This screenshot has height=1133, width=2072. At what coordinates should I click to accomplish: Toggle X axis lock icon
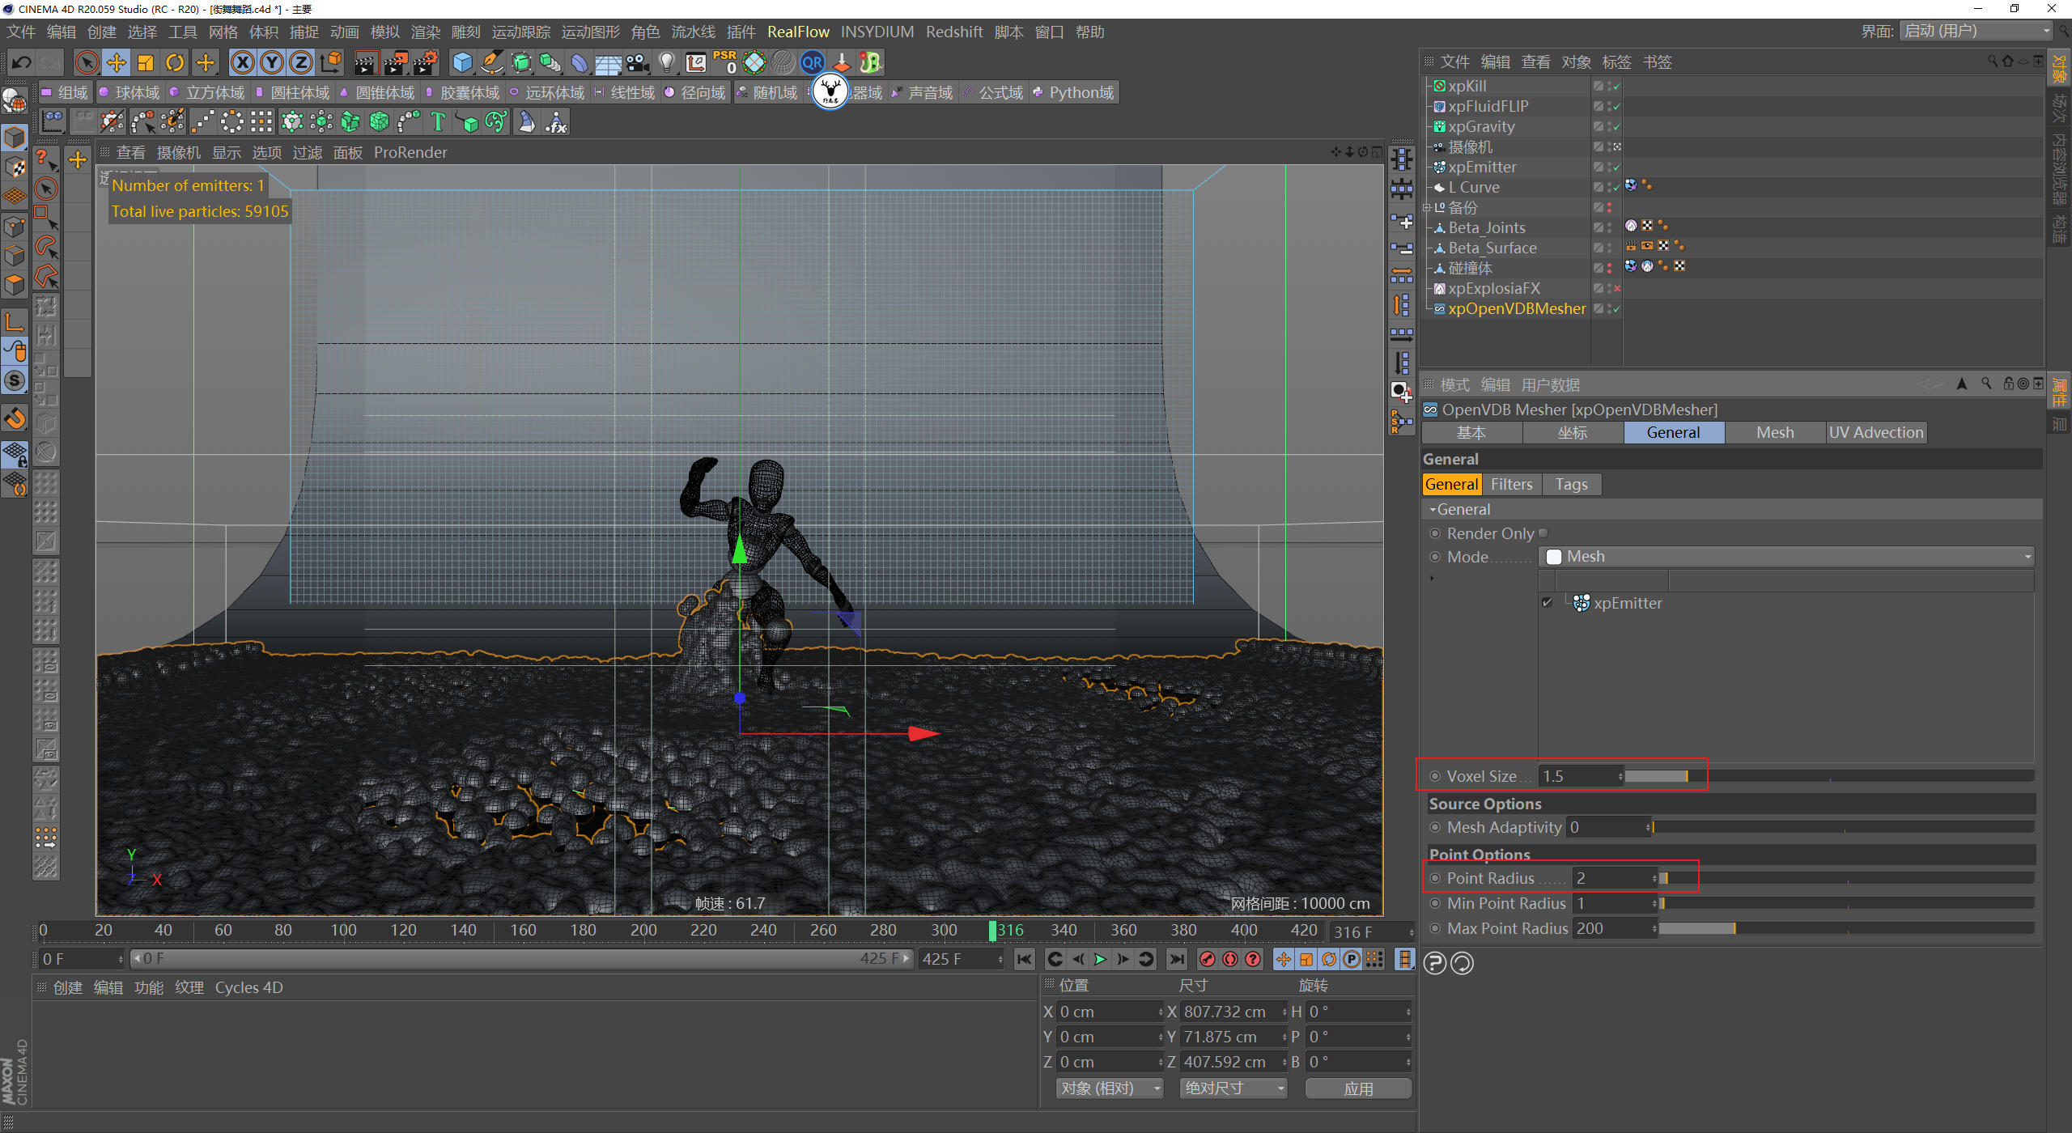(x=242, y=62)
